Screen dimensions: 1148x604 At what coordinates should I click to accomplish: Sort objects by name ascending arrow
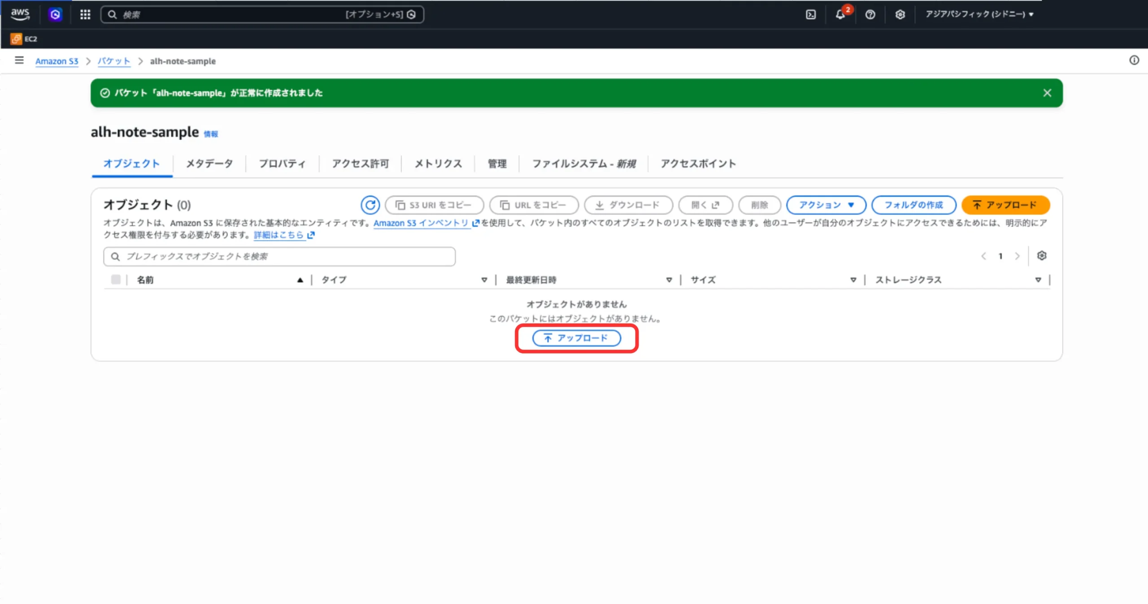pyautogui.click(x=300, y=280)
